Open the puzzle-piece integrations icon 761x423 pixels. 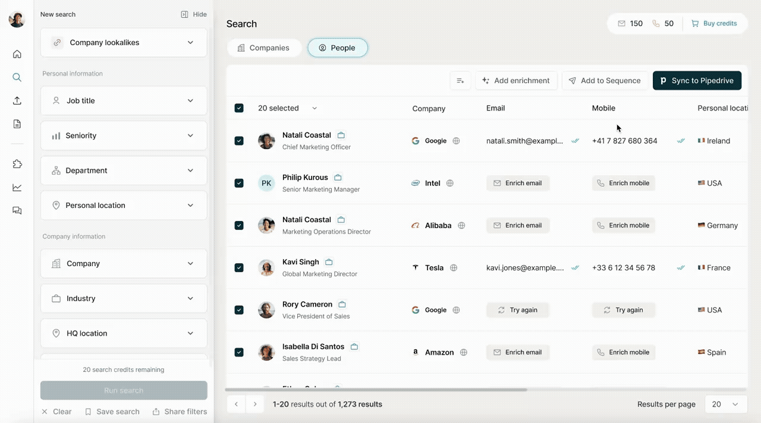click(17, 164)
